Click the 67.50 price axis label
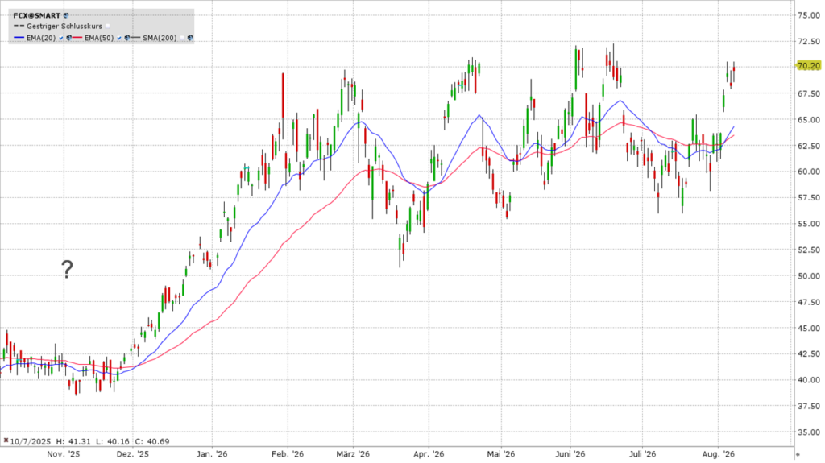The width and height of the screenshot is (825, 463). [x=809, y=93]
